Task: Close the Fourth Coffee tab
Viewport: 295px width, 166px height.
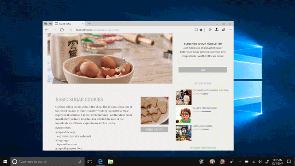Action: click(x=83, y=24)
